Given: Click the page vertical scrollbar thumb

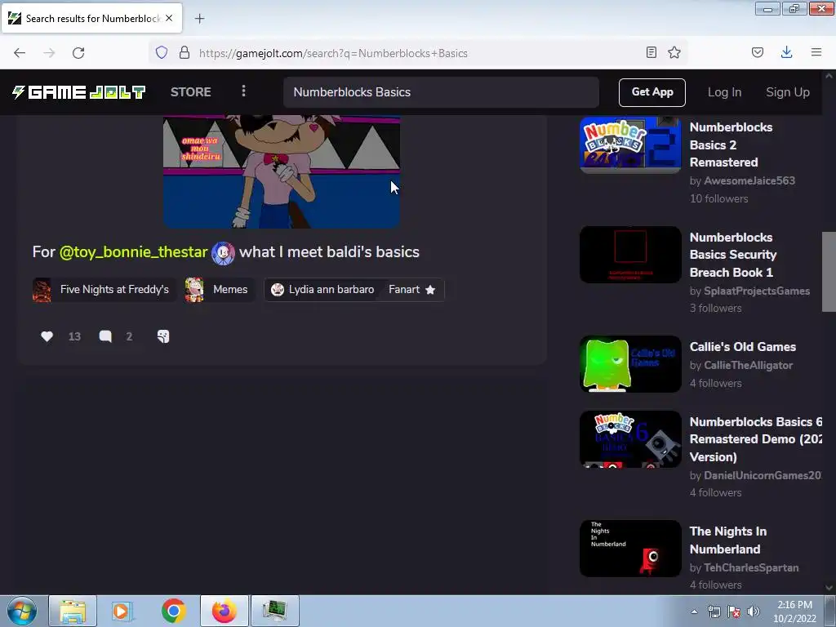Looking at the screenshot, I should (x=829, y=272).
